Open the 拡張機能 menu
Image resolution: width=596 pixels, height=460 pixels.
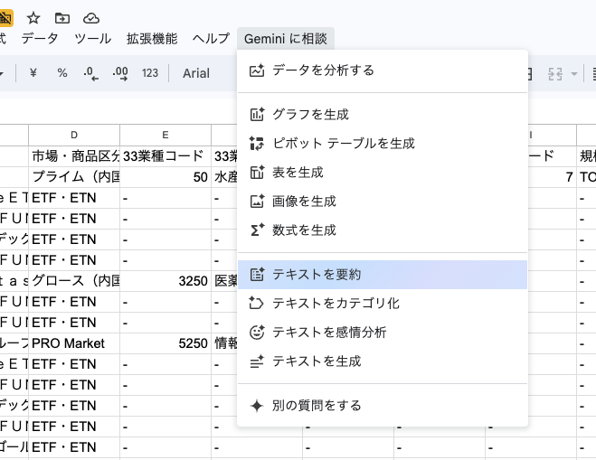pos(152,38)
